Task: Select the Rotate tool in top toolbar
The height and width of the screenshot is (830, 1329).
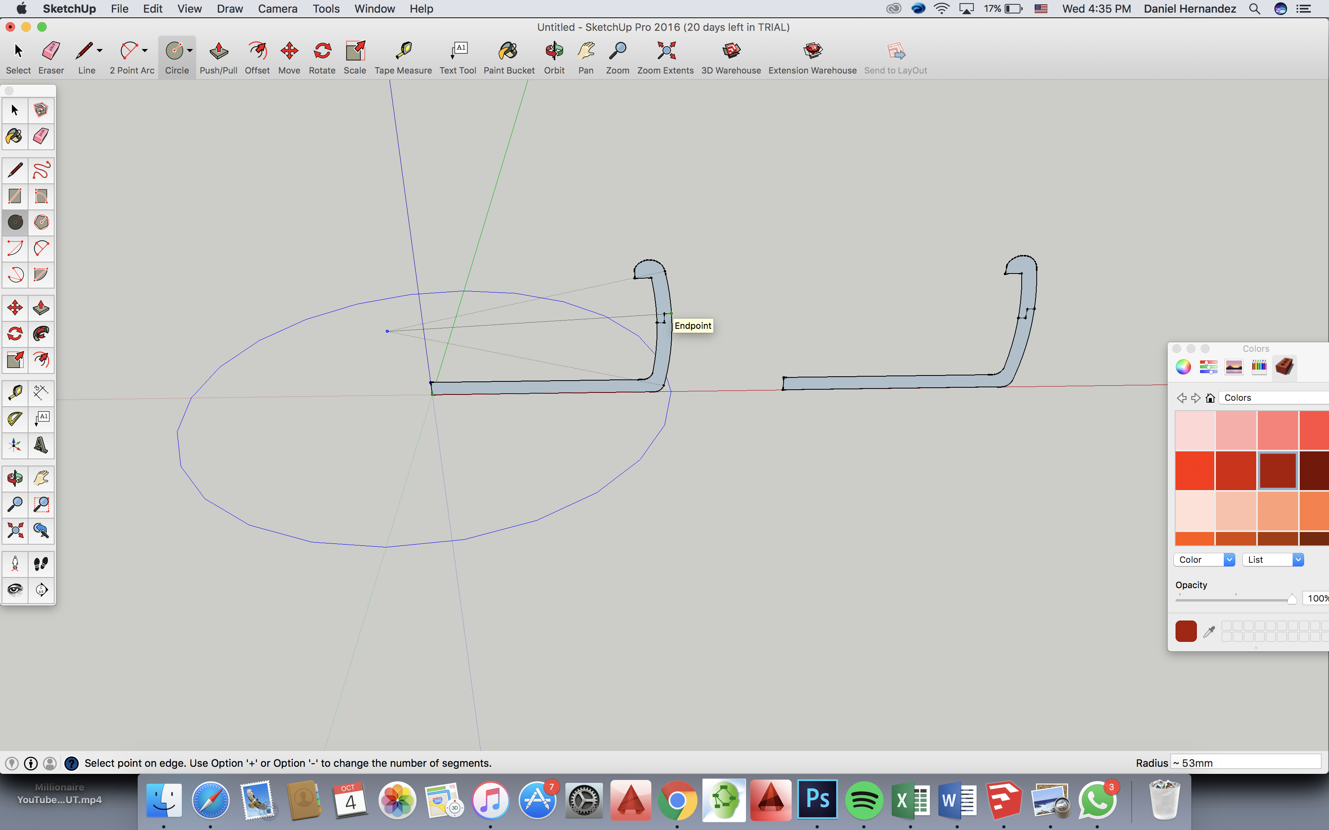Action: (322, 57)
